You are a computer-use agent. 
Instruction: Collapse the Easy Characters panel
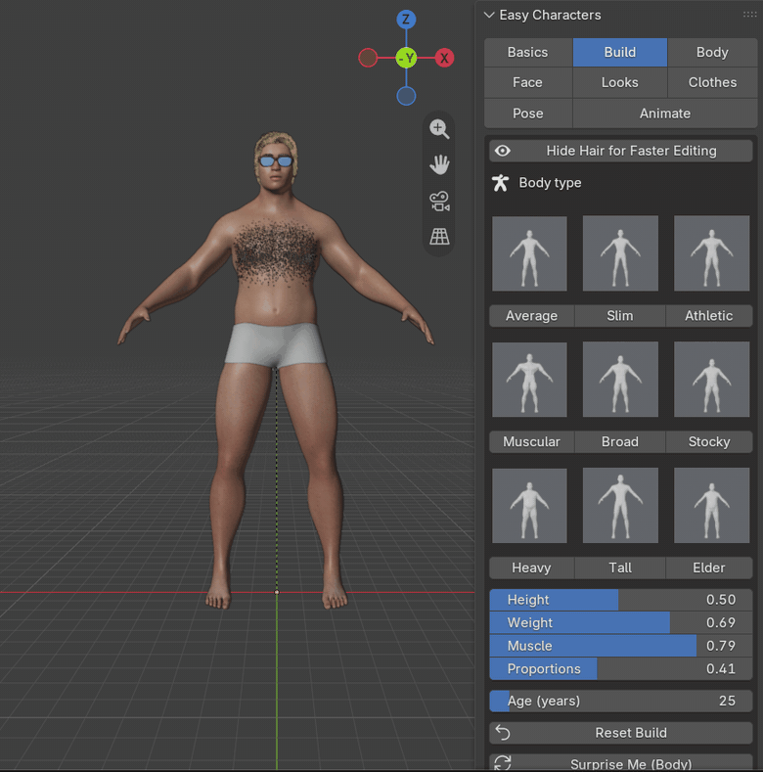click(x=489, y=15)
